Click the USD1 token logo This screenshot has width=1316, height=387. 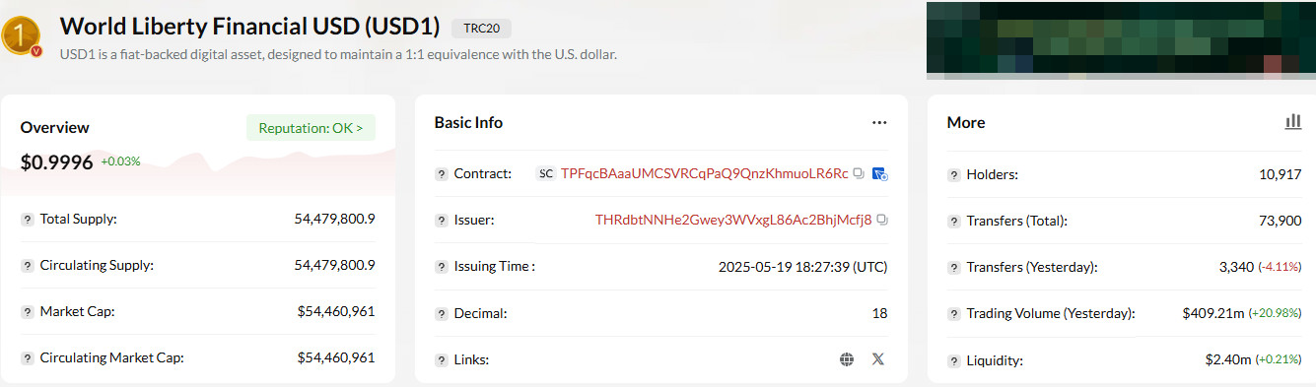(x=21, y=35)
